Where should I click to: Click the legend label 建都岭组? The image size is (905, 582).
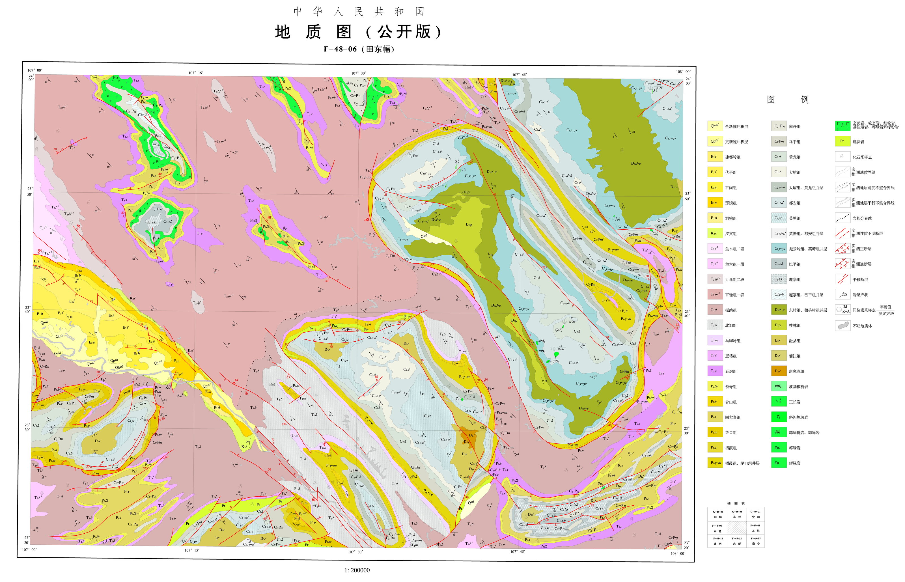click(733, 157)
